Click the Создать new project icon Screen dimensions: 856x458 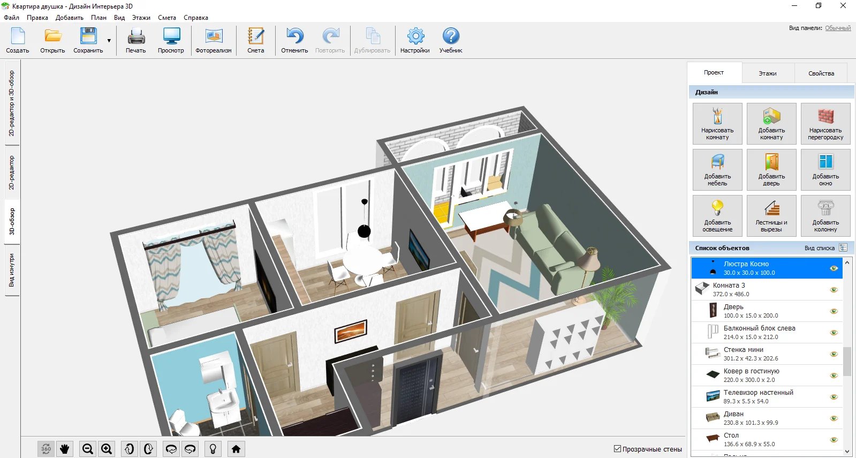click(18, 40)
